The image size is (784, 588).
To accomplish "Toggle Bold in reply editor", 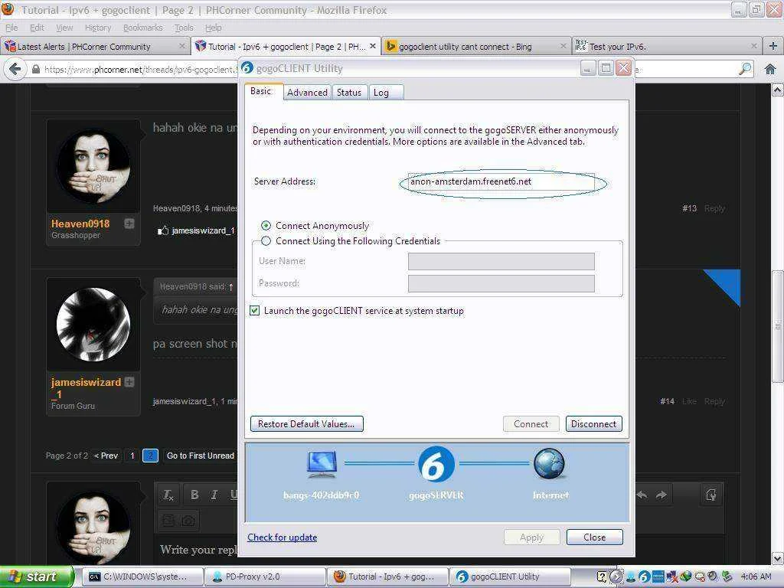I will click(194, 495).
